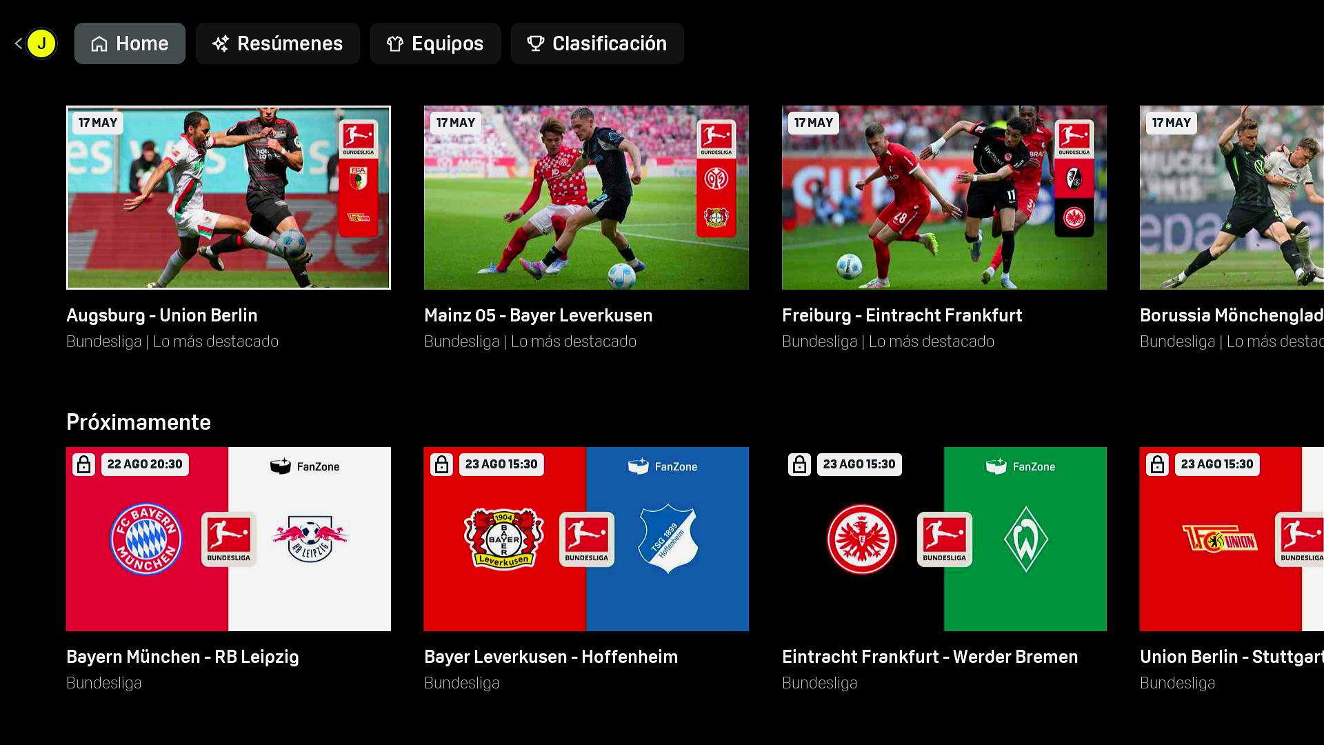Viewport: 1324px width, 745px height.
Task: Click the 17 MAY date badge on Freiburg thumbnail
Action: (x=814, y=123)
